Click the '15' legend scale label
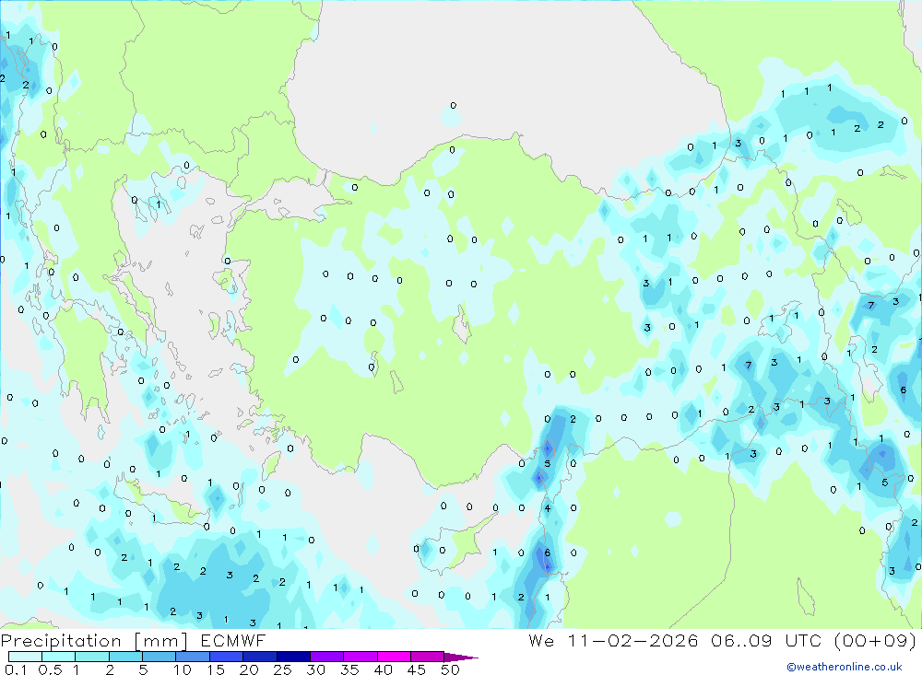 (216, 669)
